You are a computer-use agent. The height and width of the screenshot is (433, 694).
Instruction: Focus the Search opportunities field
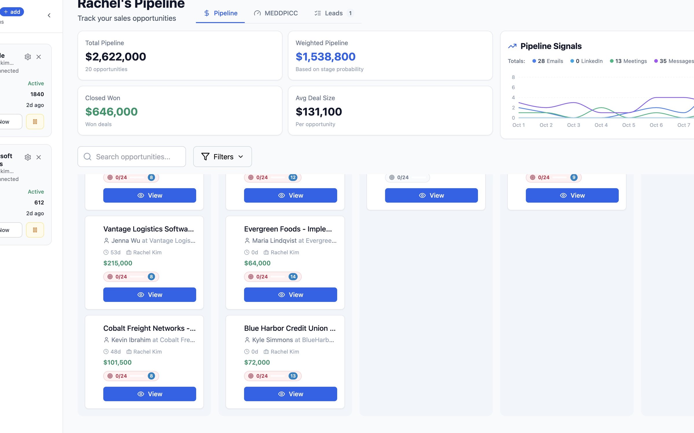[132, 157]
